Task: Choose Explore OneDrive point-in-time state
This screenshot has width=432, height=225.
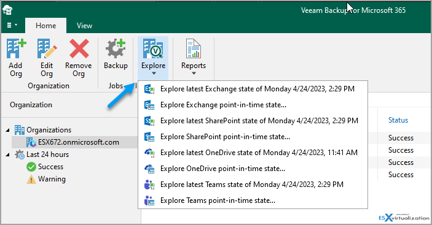Action: 253,169
